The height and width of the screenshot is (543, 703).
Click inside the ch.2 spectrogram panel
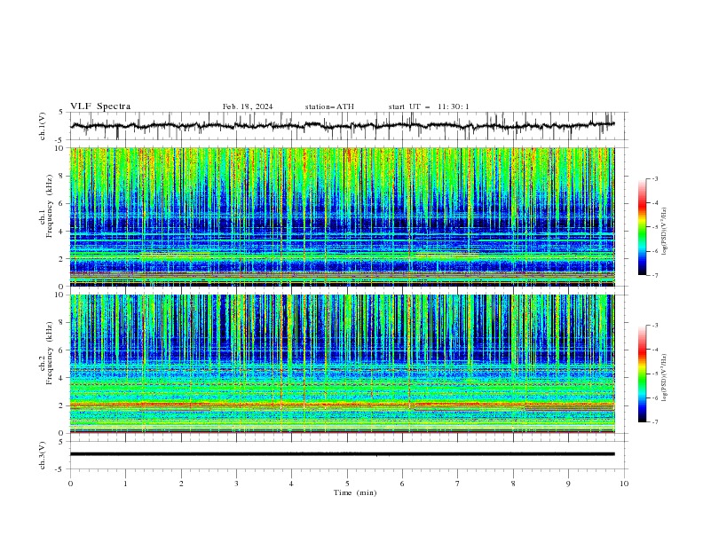(342, 364)
